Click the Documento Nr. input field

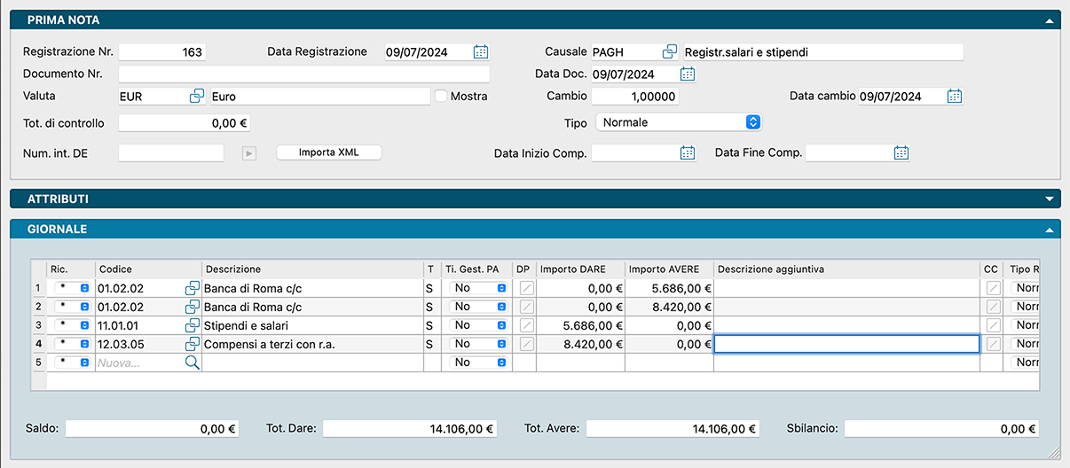pos(303,74)
